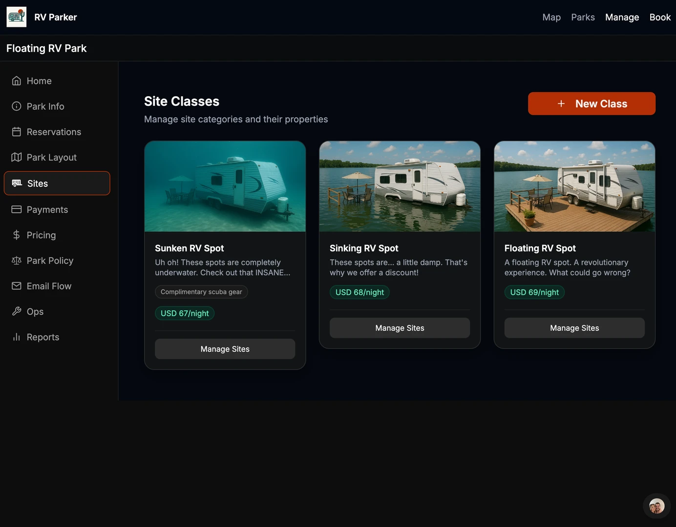
Task: Click the Payments credit card icon
Action: coord(17,209)
